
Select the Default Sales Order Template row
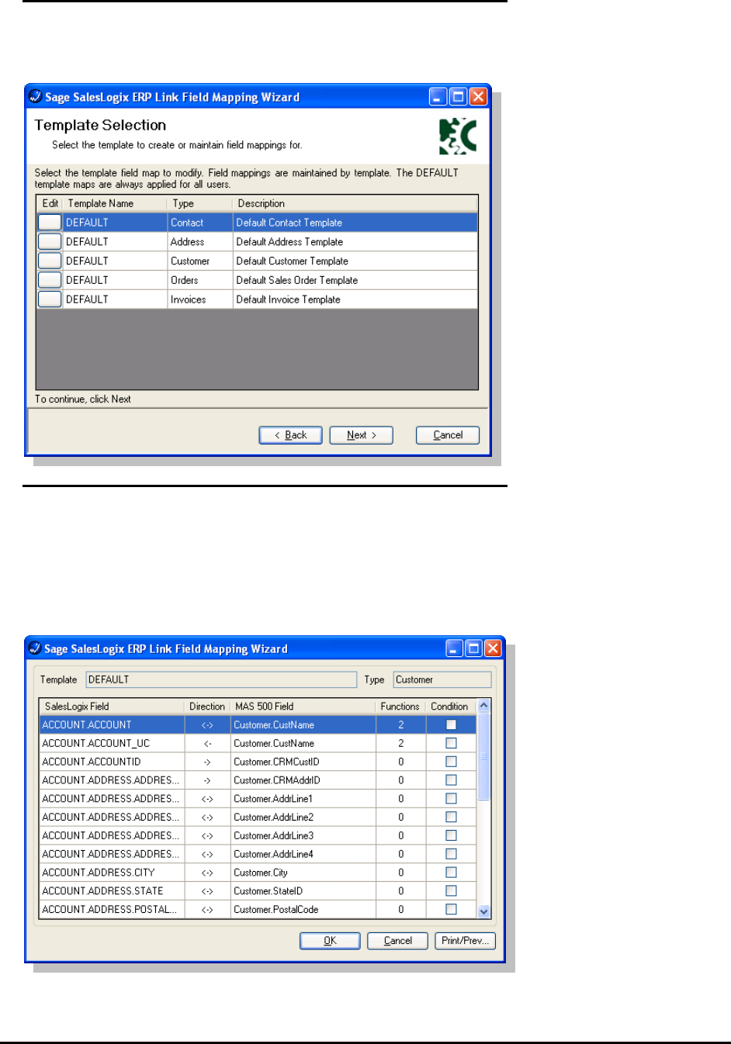pos(258,280)
